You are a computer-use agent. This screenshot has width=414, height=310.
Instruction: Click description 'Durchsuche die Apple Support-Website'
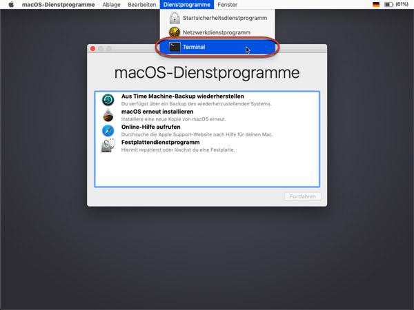(197, 134)
